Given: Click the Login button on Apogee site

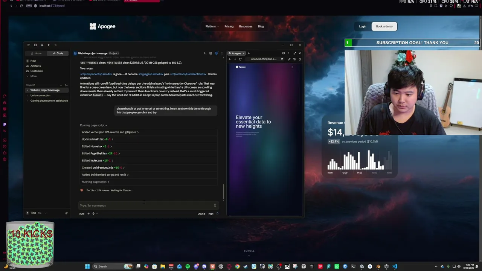Looking at the screenshot, I should tap(363, 26).
